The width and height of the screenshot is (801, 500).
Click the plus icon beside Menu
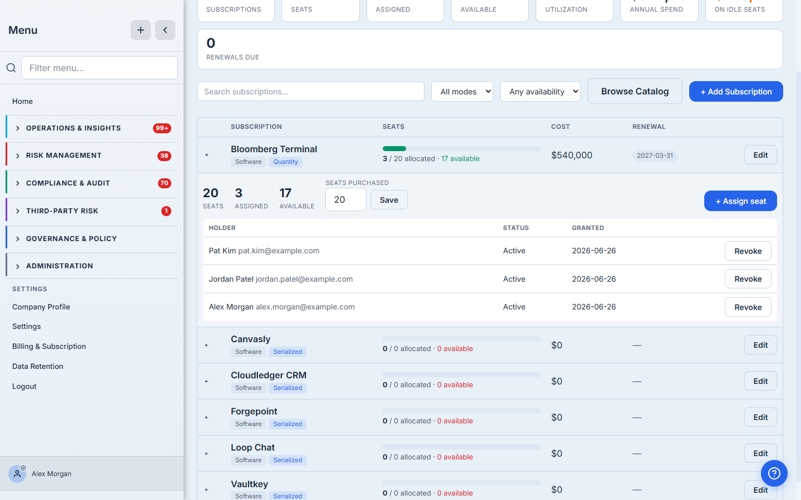pyautogui.click(x=141, y=30)
